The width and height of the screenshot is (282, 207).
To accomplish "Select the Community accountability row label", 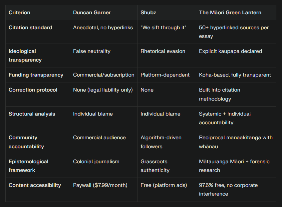I will coord(26,142).
